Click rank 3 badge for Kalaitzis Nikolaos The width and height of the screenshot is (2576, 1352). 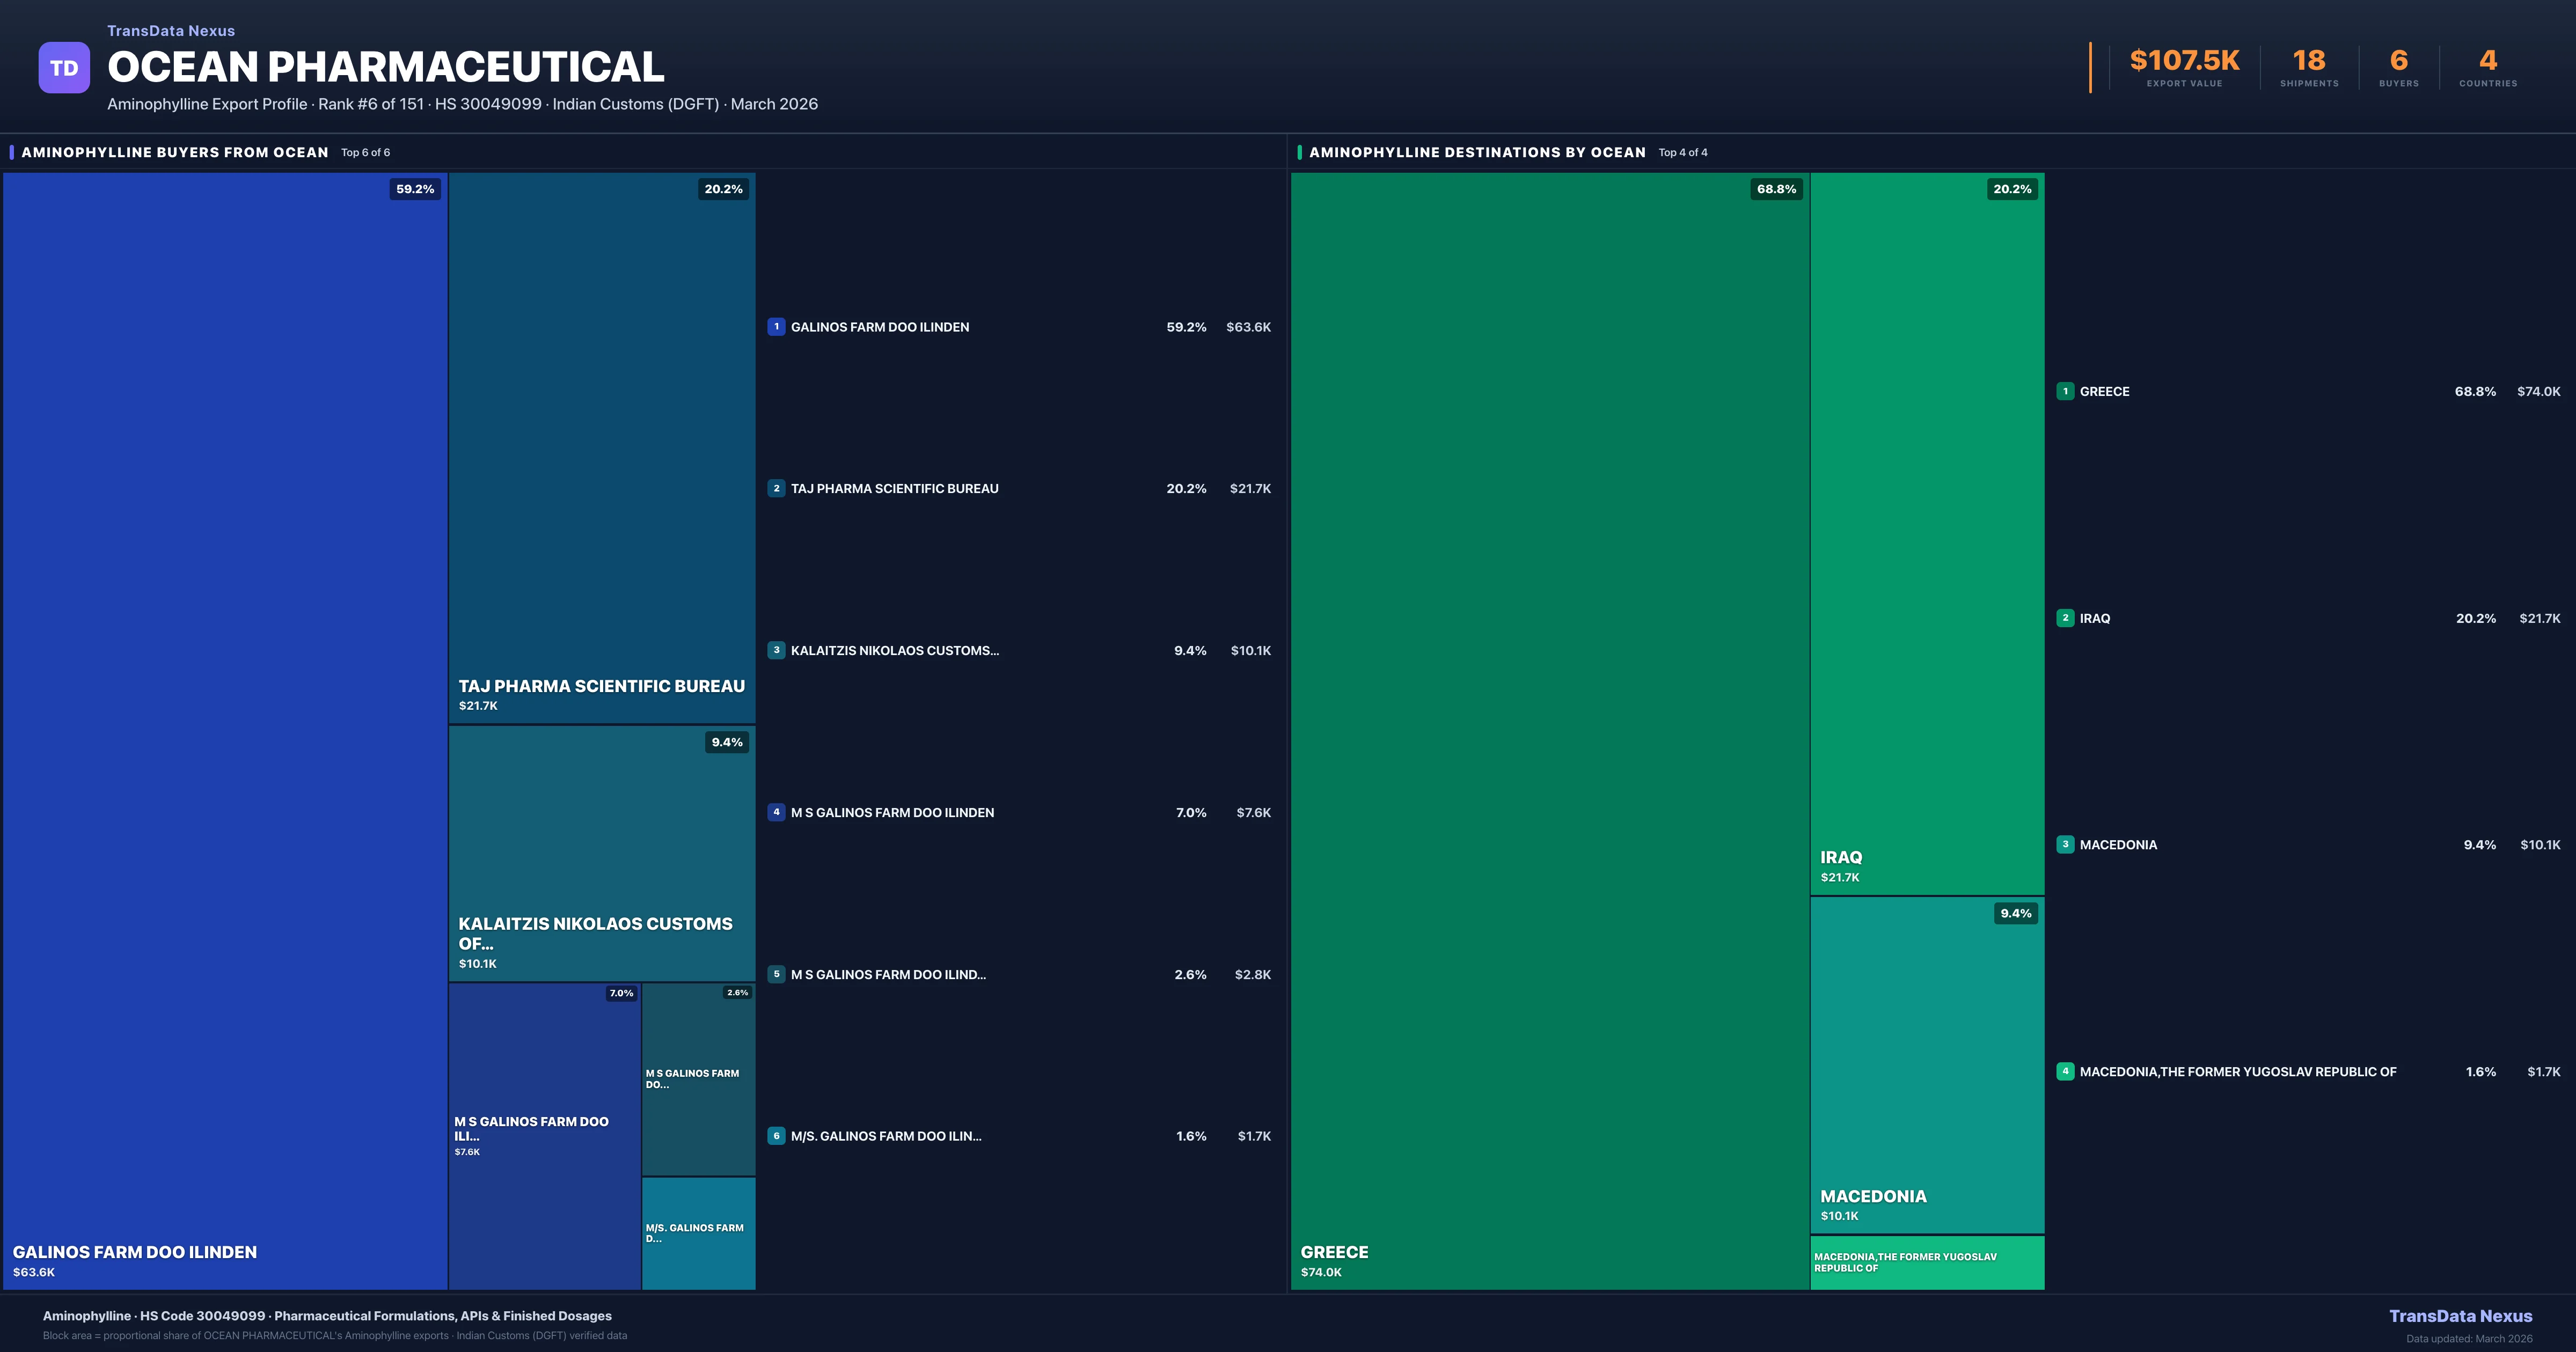coord(776,651)
